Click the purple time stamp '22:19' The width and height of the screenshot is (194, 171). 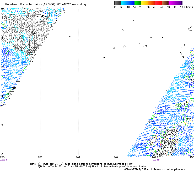coord(156,160)
